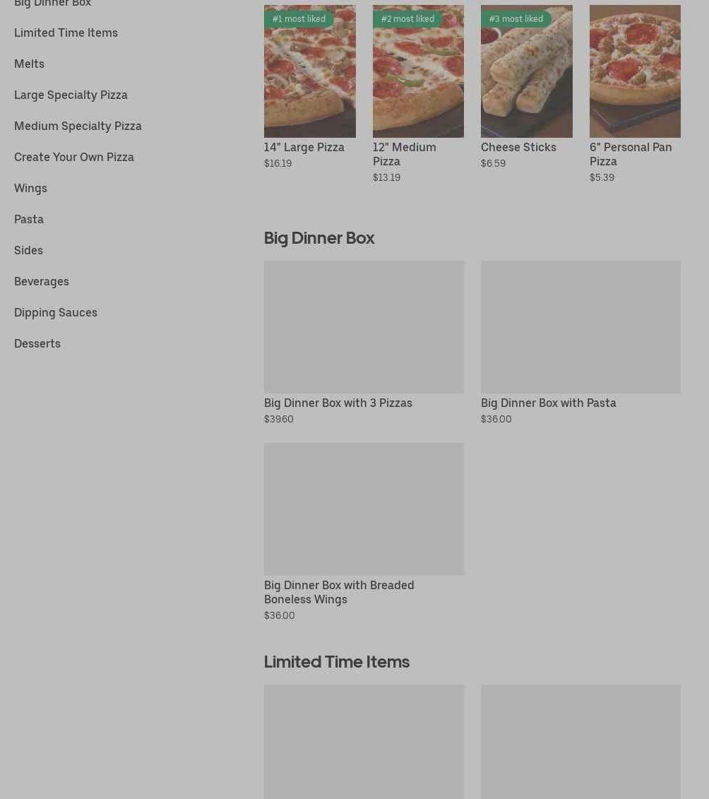Open Create Your Own Pizza category
Viewport: 709px width, 799px height.
pos(74,157)
